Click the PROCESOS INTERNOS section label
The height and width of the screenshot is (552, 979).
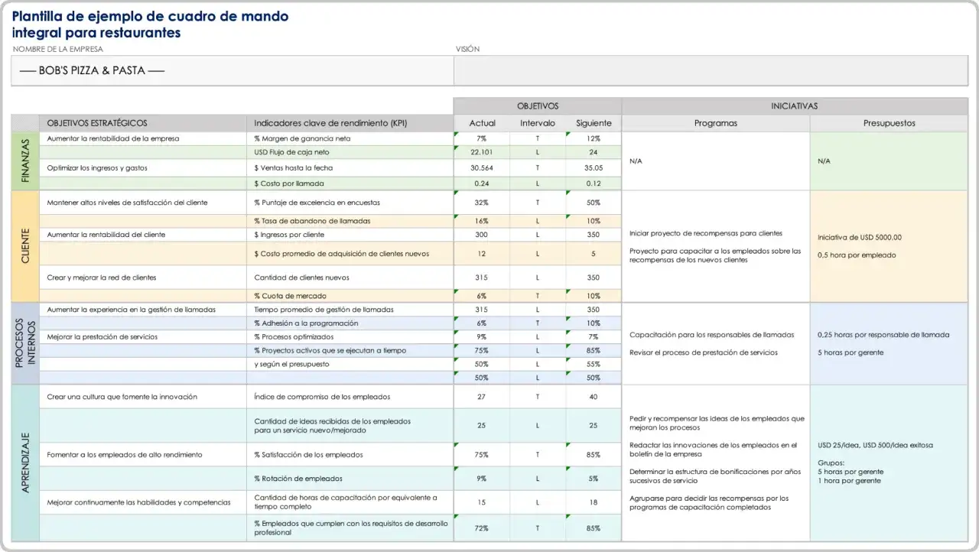point(25,343)
